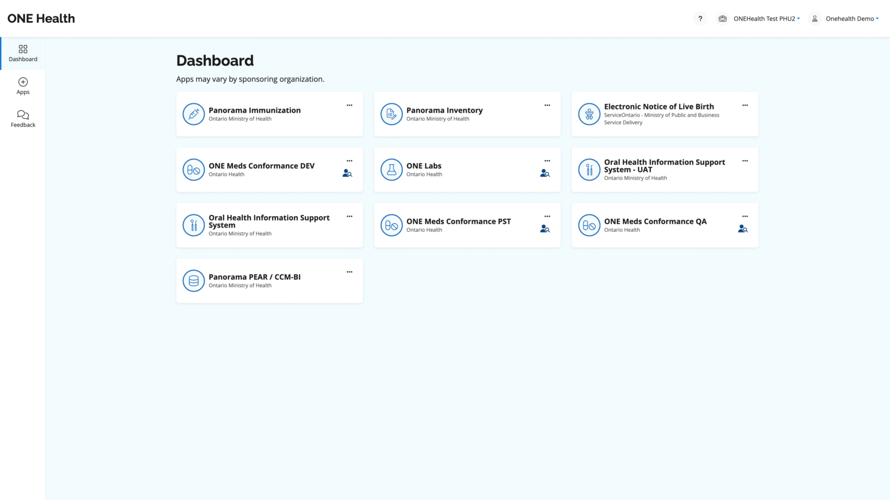Click the ONE Meds Conformance PST pill icon
This screenshot has width=890, height=500.
(x=392, y=225)
